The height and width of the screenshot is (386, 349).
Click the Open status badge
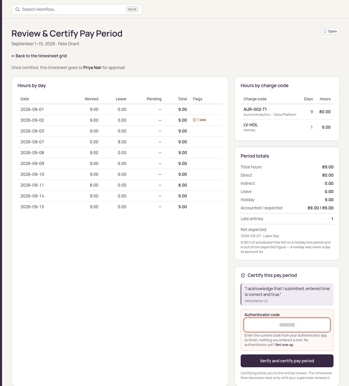click(330, 31)
